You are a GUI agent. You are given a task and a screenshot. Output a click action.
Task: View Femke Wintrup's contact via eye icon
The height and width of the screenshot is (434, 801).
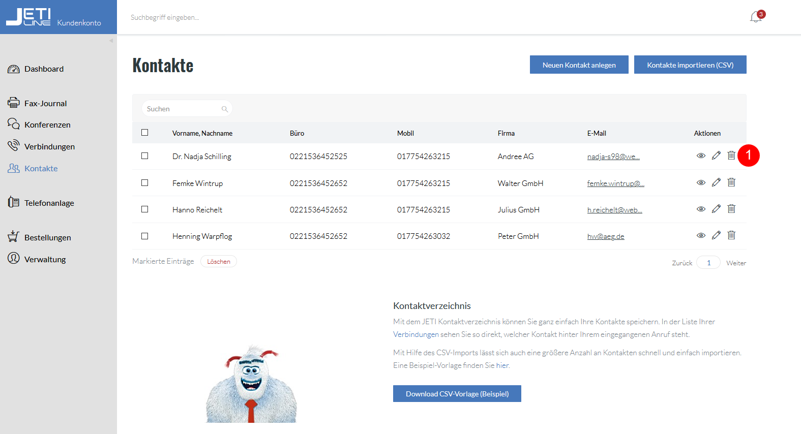pyautogui.click(x=701, y=182)
